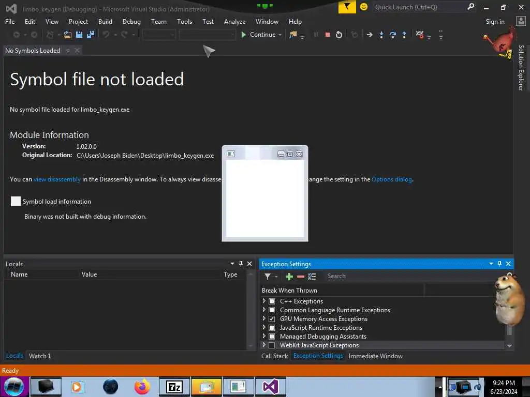This screenshot has height=397, width=530.
Task: Toggle JavaScript Runtime Exceptions checkbox
Action: [x=272, y=327]
